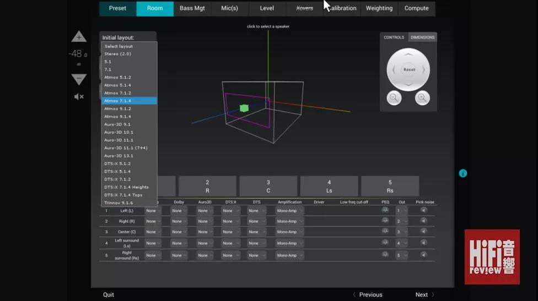Screen dimensions: 538x301
Task: Increase volume with the plus arrow
Action: point(79,37)
